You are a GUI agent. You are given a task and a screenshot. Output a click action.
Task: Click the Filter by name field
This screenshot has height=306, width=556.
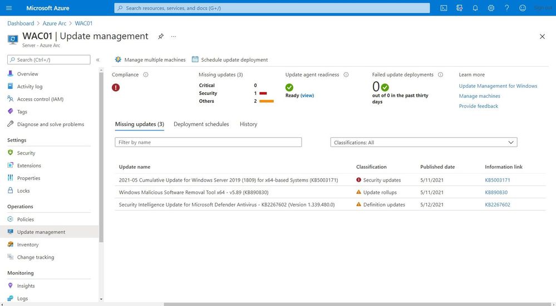pos(208,142)
